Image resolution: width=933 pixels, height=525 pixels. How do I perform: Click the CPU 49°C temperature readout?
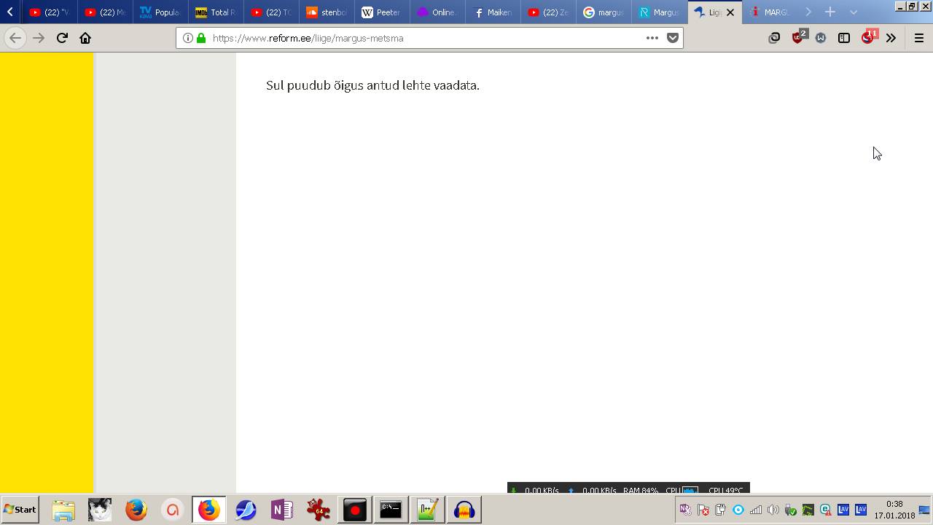click(x=726, y=491)
